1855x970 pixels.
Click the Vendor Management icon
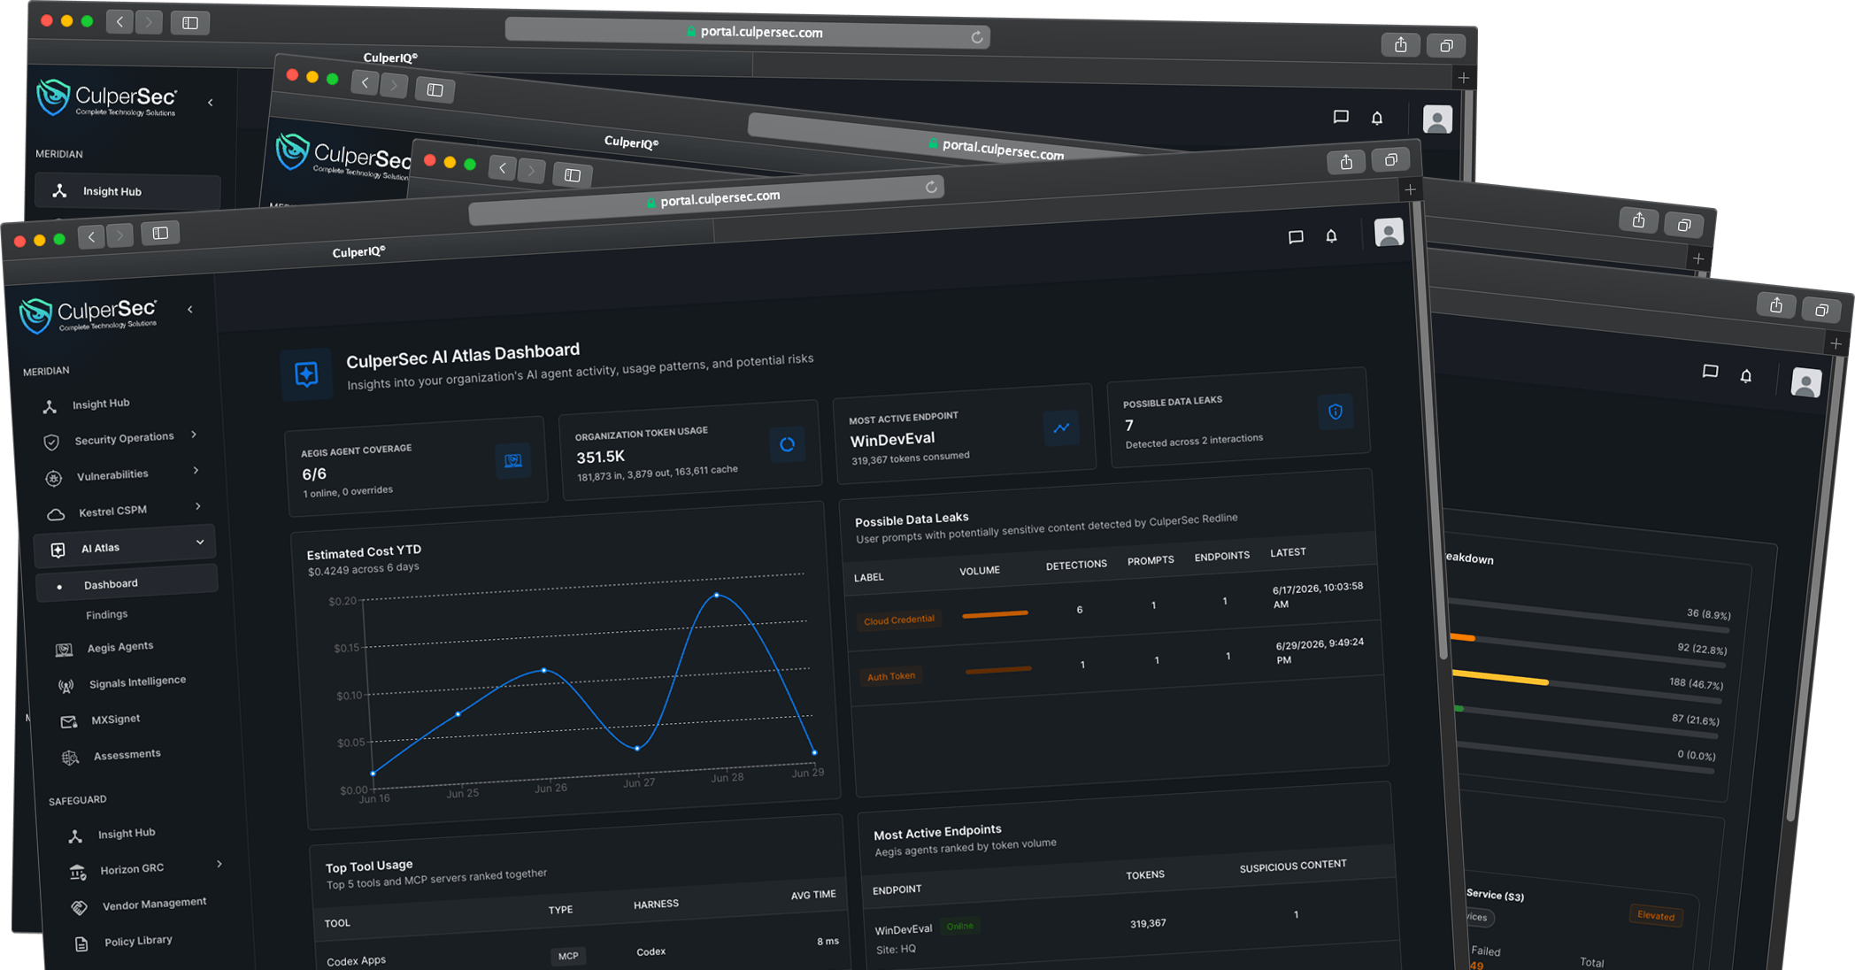(80, 908)
